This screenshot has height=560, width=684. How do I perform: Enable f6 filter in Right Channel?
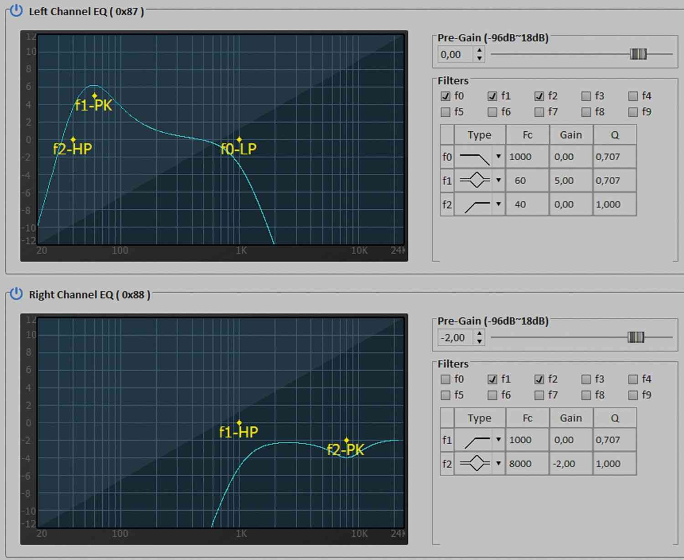tap(492, 395)
